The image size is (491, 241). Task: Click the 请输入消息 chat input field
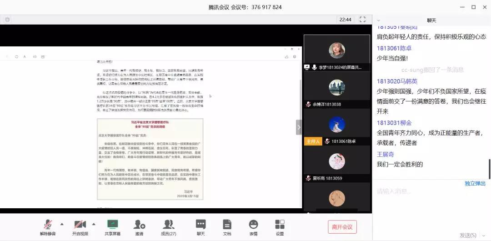pyautogui.click(x=427, y=192)
